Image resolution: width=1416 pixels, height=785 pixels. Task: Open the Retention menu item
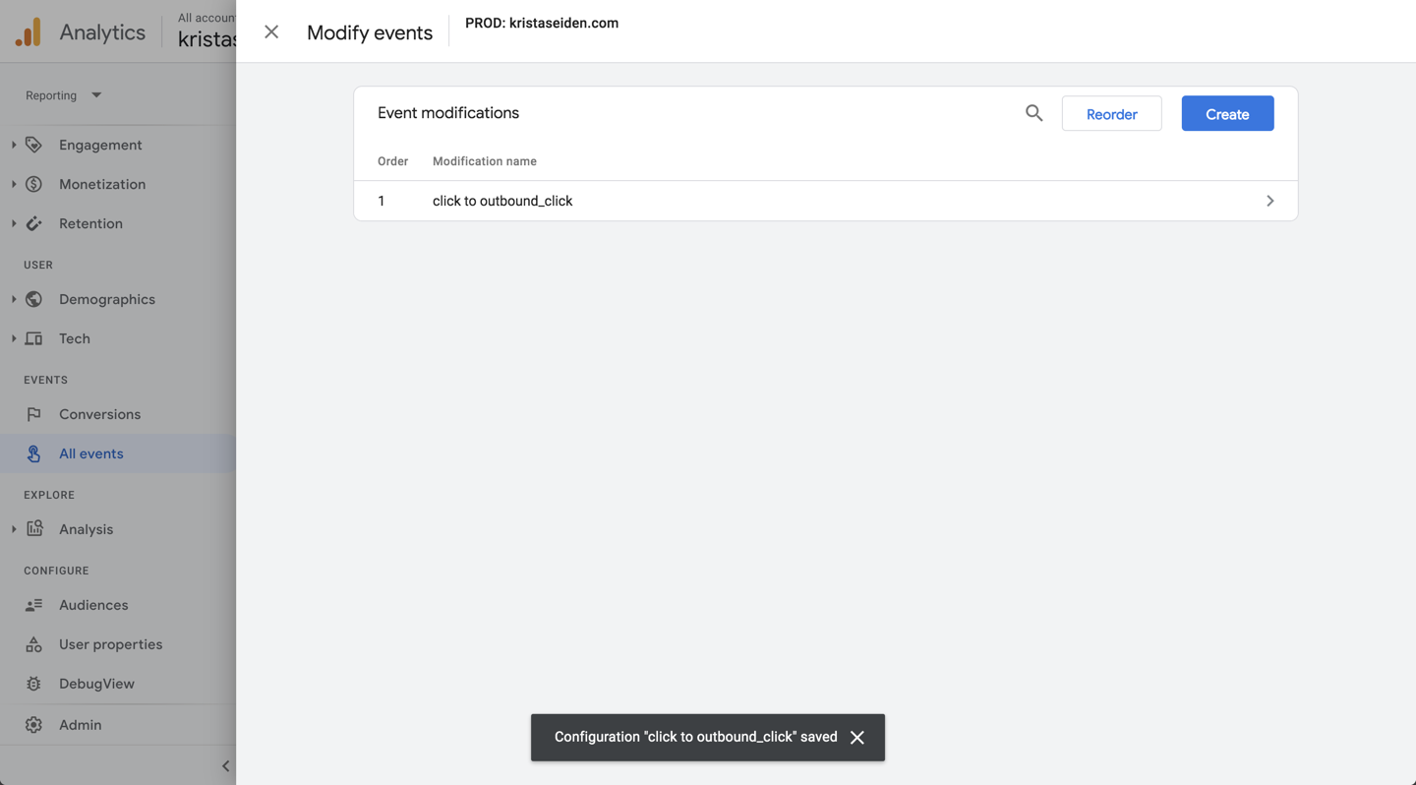coord(90,223)
